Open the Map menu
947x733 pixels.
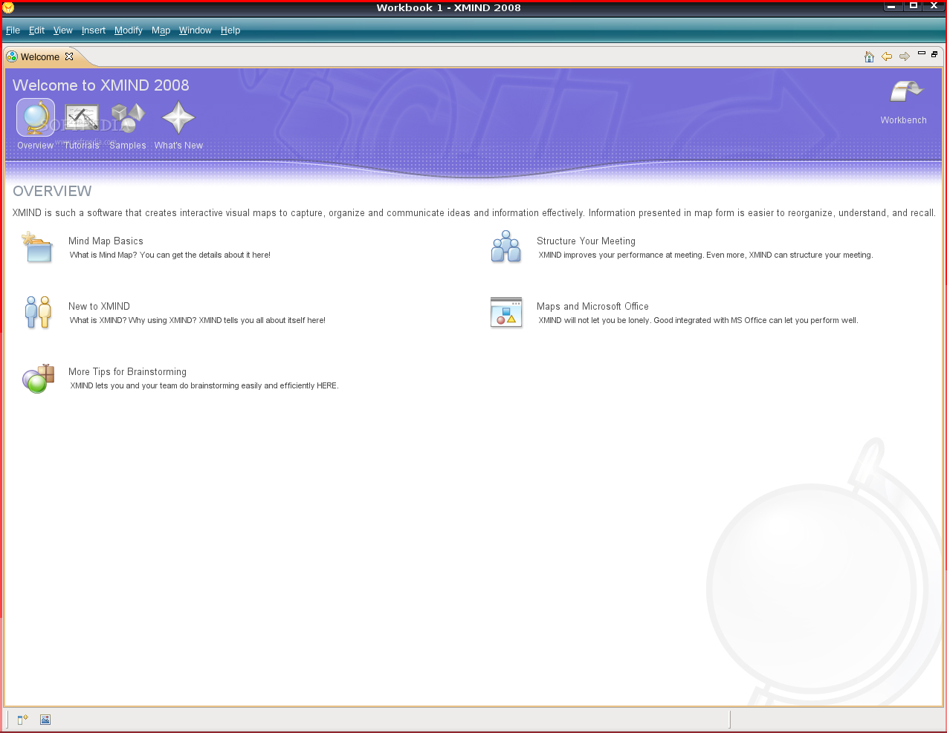pyautogui.click(x=161, y=30)
